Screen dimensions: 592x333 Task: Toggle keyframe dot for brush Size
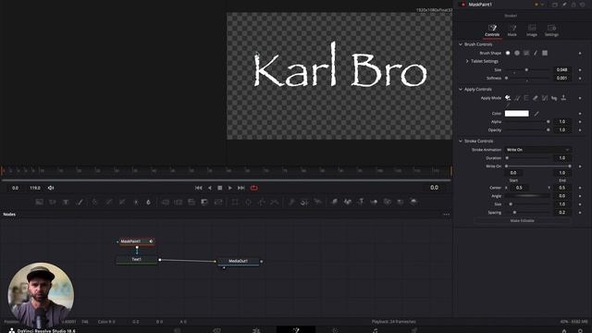[x=580, y=70]
